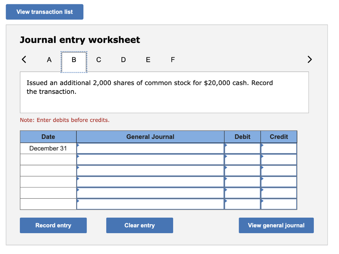This screenshot has height=254, width=339.
Task: Select transaction tab C
Action: (x=98, y=60)
